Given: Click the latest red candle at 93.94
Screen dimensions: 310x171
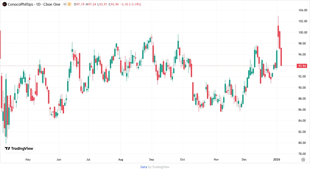Looking at the screenshot, I should tap(281, 57).
